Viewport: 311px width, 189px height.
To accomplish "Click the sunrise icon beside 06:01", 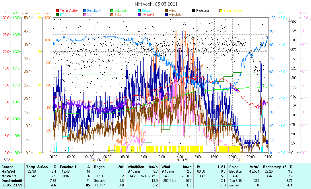I will (x=107, y=160).
